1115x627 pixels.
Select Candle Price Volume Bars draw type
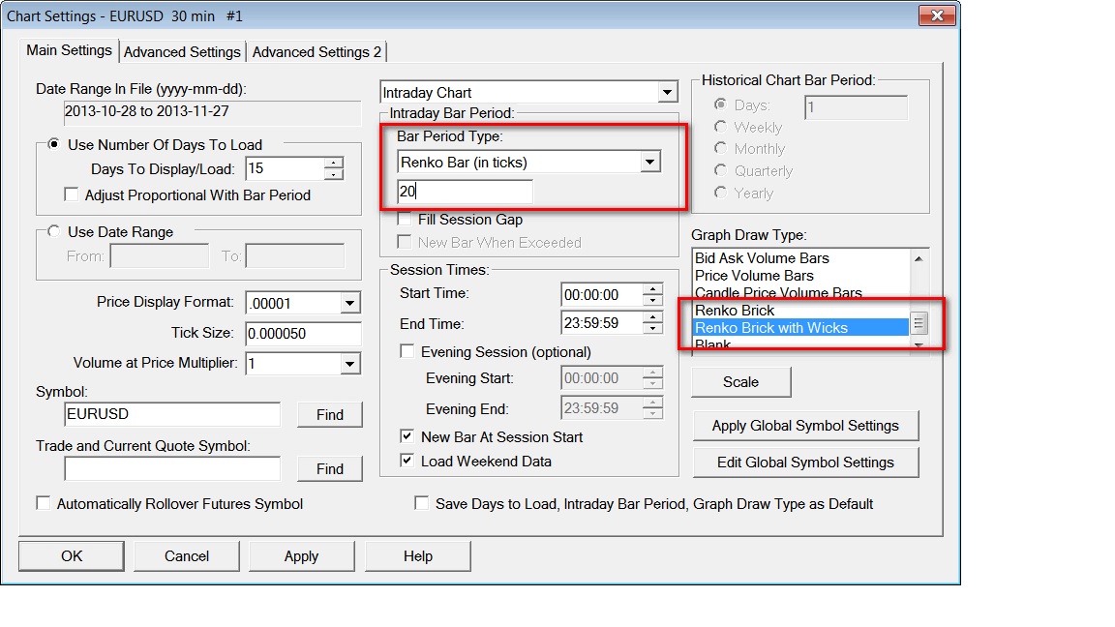[801, 292]
